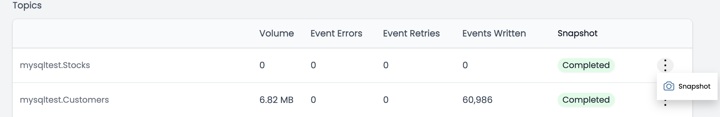720x117 pixels.
Task: Click the Snapshot column header
Action: 577,33
